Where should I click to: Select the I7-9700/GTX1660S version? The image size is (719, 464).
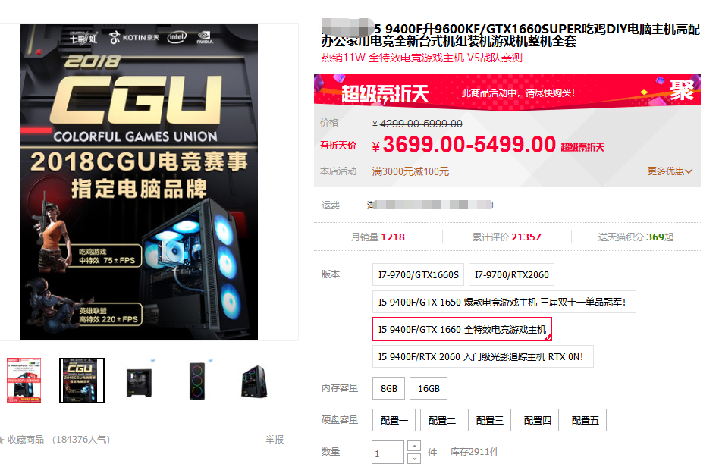point(418,274)
